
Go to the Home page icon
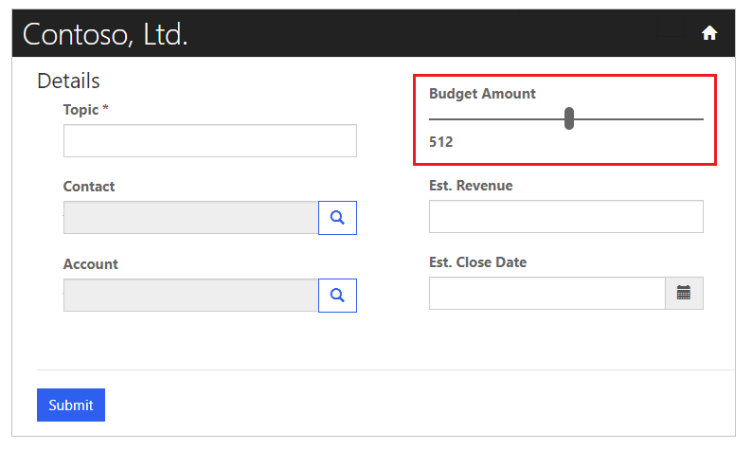point(709,34)
